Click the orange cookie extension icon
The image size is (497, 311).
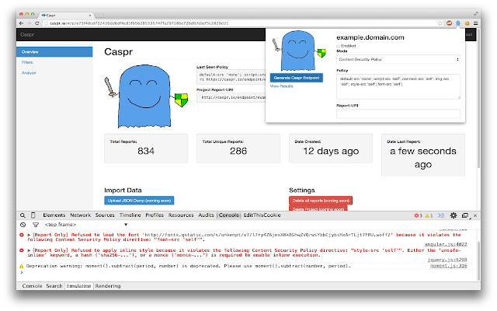pyautogui.click(x=467, y=23)
